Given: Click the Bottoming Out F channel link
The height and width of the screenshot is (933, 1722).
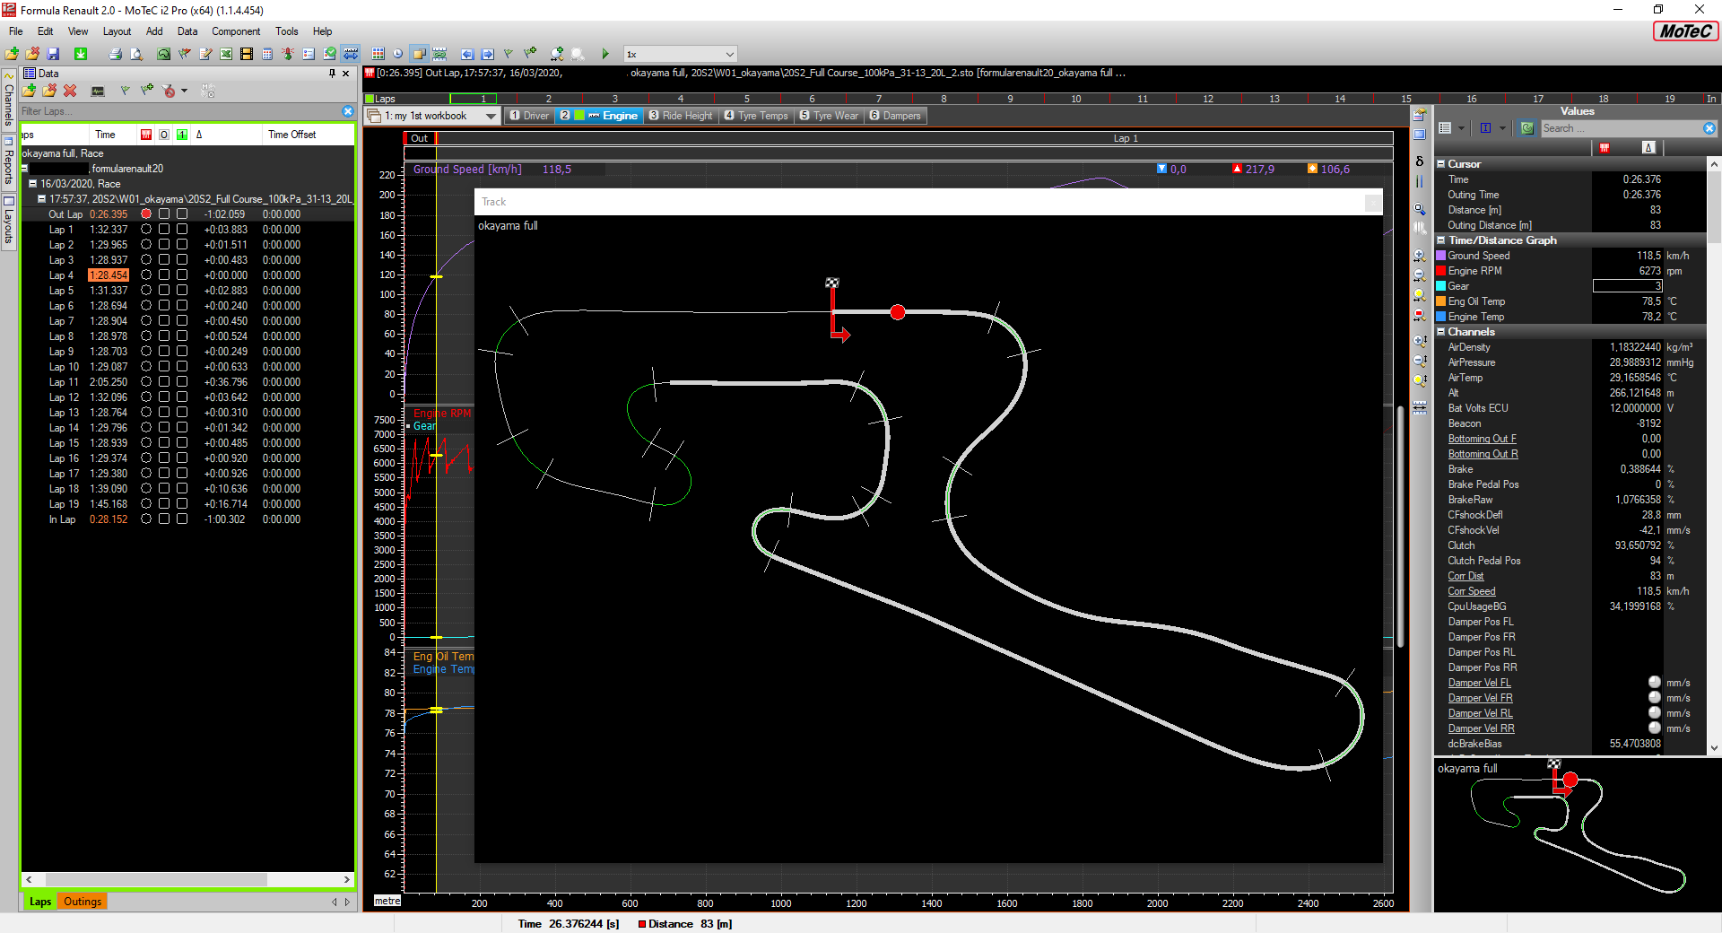Looking at the screenshot, I should [1482, 439].
